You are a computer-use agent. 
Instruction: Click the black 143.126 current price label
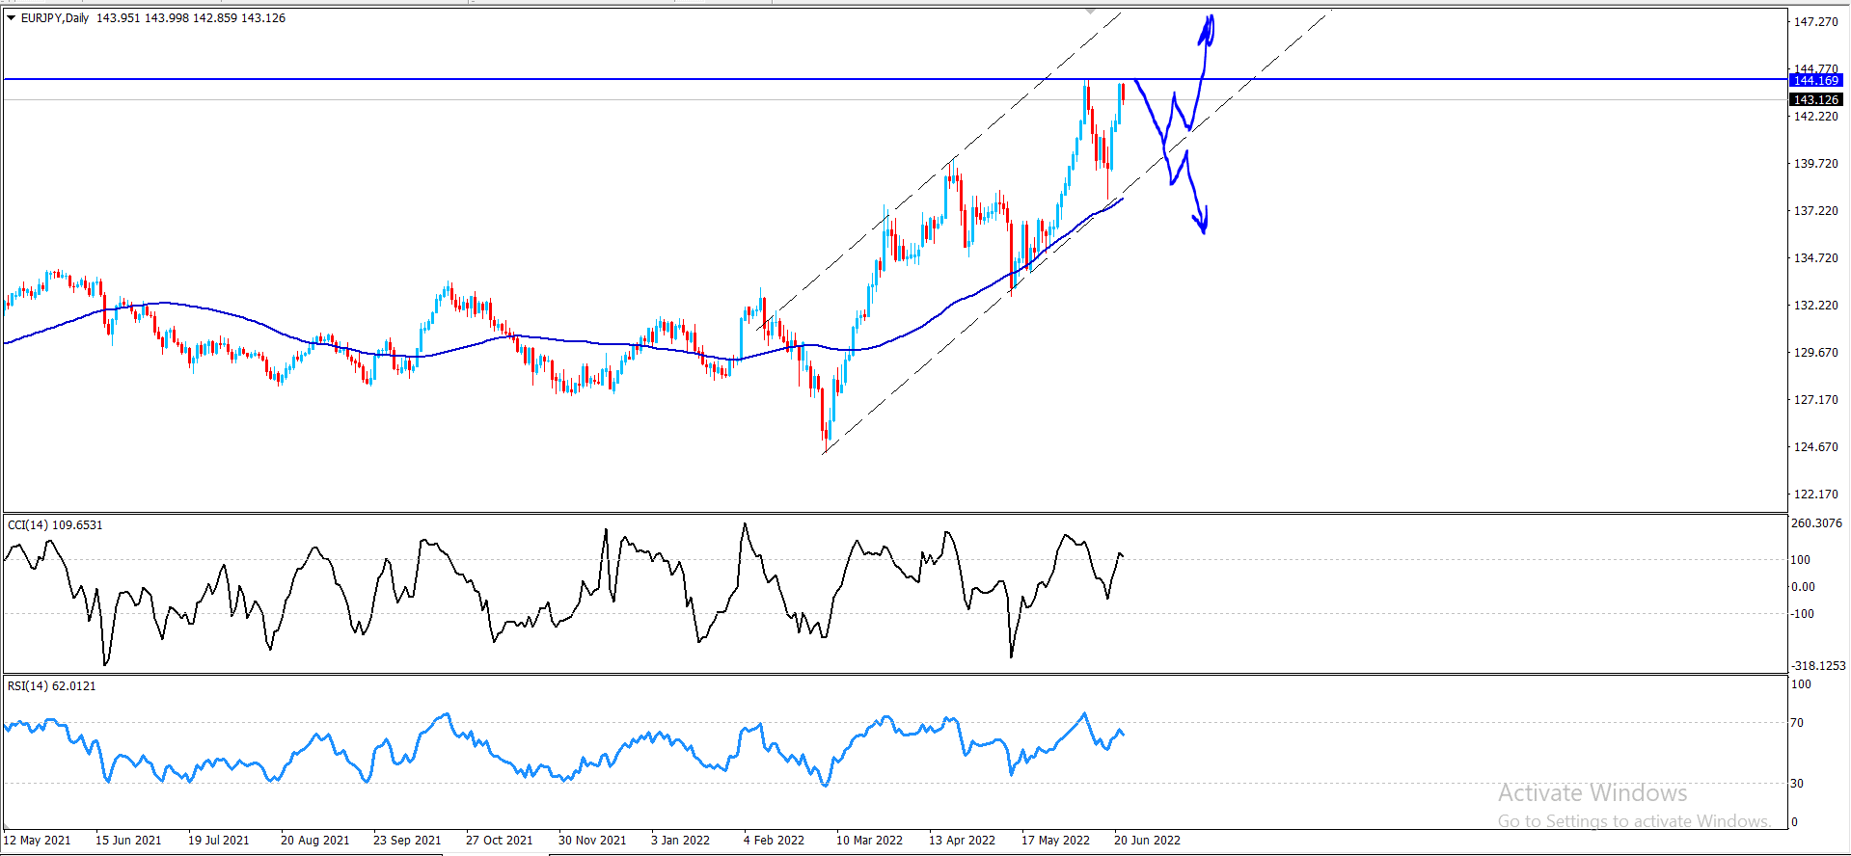tap(1815, 99)
